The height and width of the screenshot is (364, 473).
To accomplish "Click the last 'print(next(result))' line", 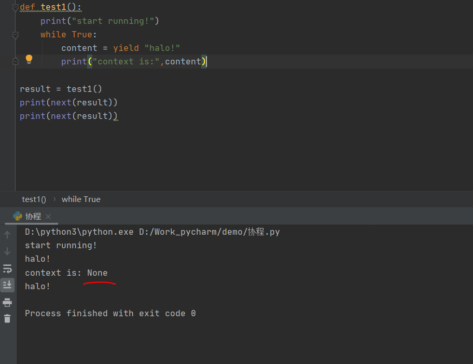I will pos(68,116).
